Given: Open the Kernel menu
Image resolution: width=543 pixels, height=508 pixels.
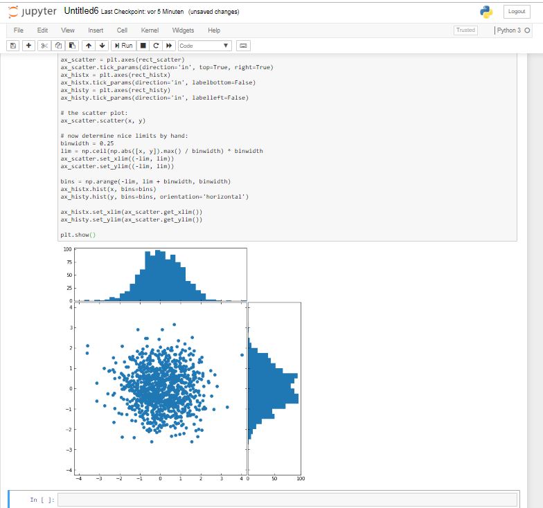Looking at the screenshot, I should click(150, 30).
